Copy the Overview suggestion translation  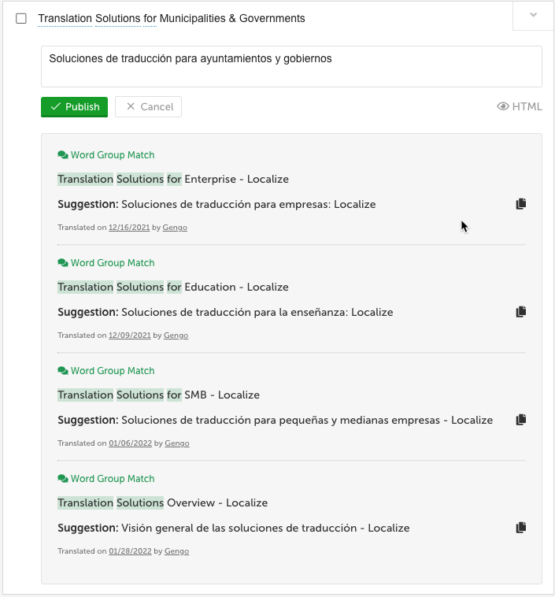point(520,528)
